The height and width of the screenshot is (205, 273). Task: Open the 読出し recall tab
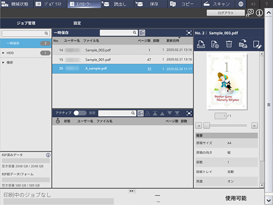pyautogui.click(x=118, y=4)
